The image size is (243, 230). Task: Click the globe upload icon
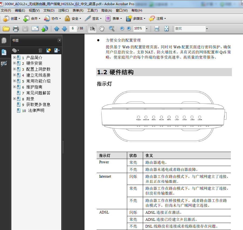[x=45, y=29]
